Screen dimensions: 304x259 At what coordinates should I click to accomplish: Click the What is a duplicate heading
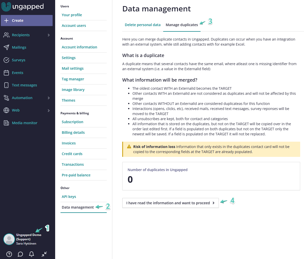143,55
